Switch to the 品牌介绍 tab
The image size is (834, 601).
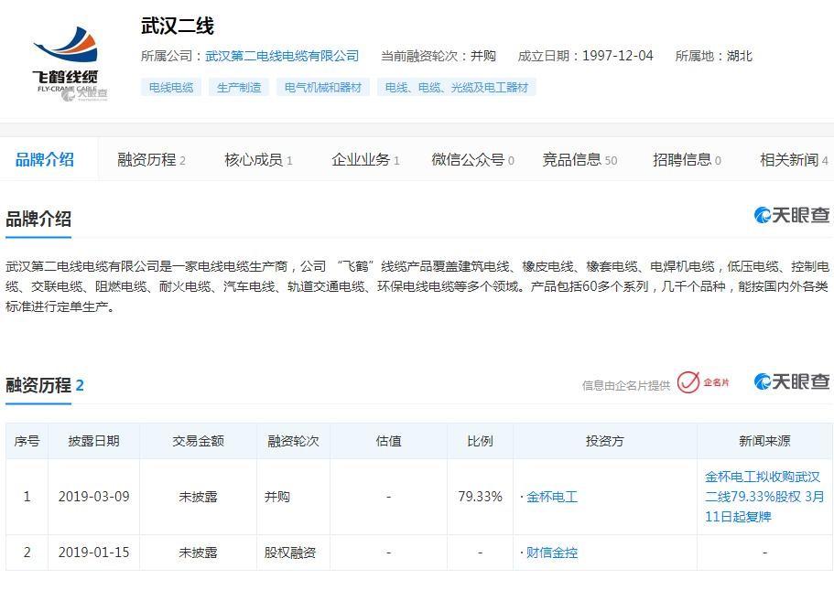45,159
